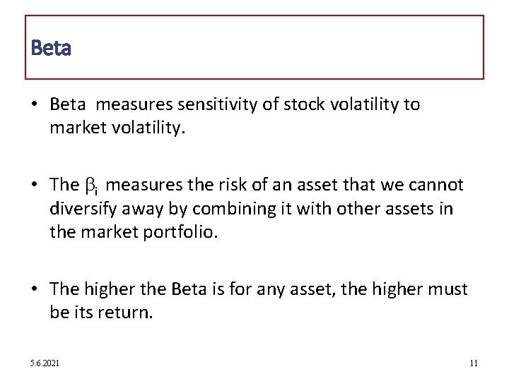
Task: Click the slide number 11
Action: tap(474, 363)
